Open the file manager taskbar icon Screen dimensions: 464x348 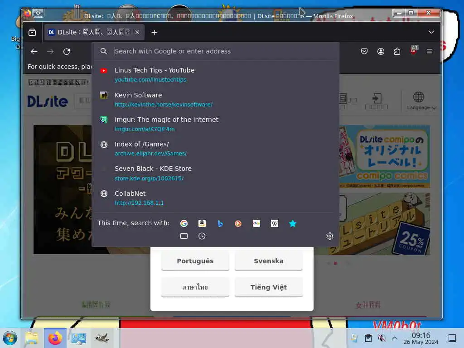point(32,338)
